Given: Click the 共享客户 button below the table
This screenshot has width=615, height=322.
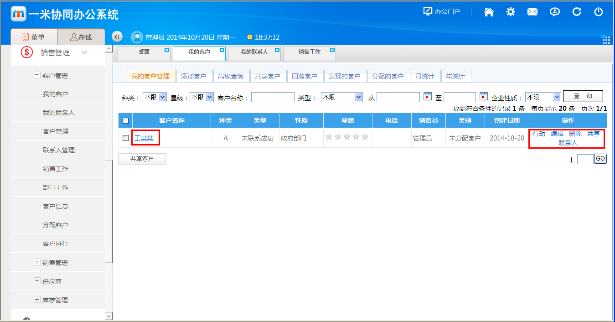Looking at the screenshot, I should coord(142,159).
